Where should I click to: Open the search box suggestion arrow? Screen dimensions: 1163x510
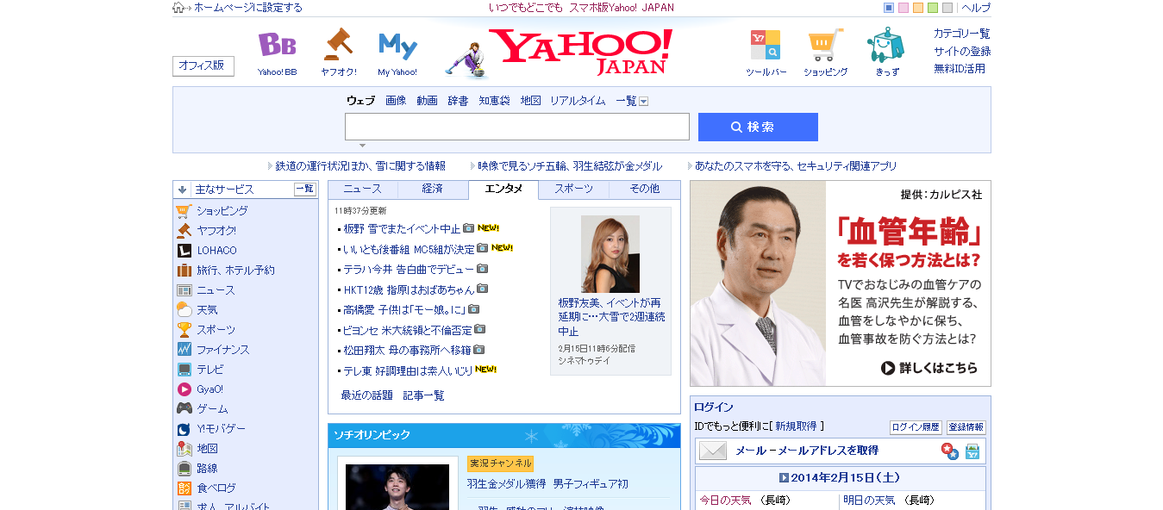click(362, 145)
